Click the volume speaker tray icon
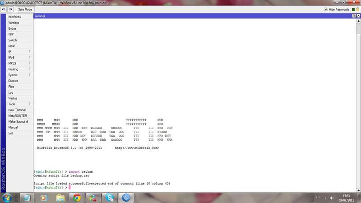This screenshot has width=361, height=203. tap(332, 198)
